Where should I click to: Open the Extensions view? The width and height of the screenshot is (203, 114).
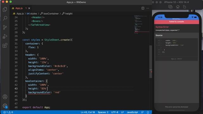pos(5,46)
